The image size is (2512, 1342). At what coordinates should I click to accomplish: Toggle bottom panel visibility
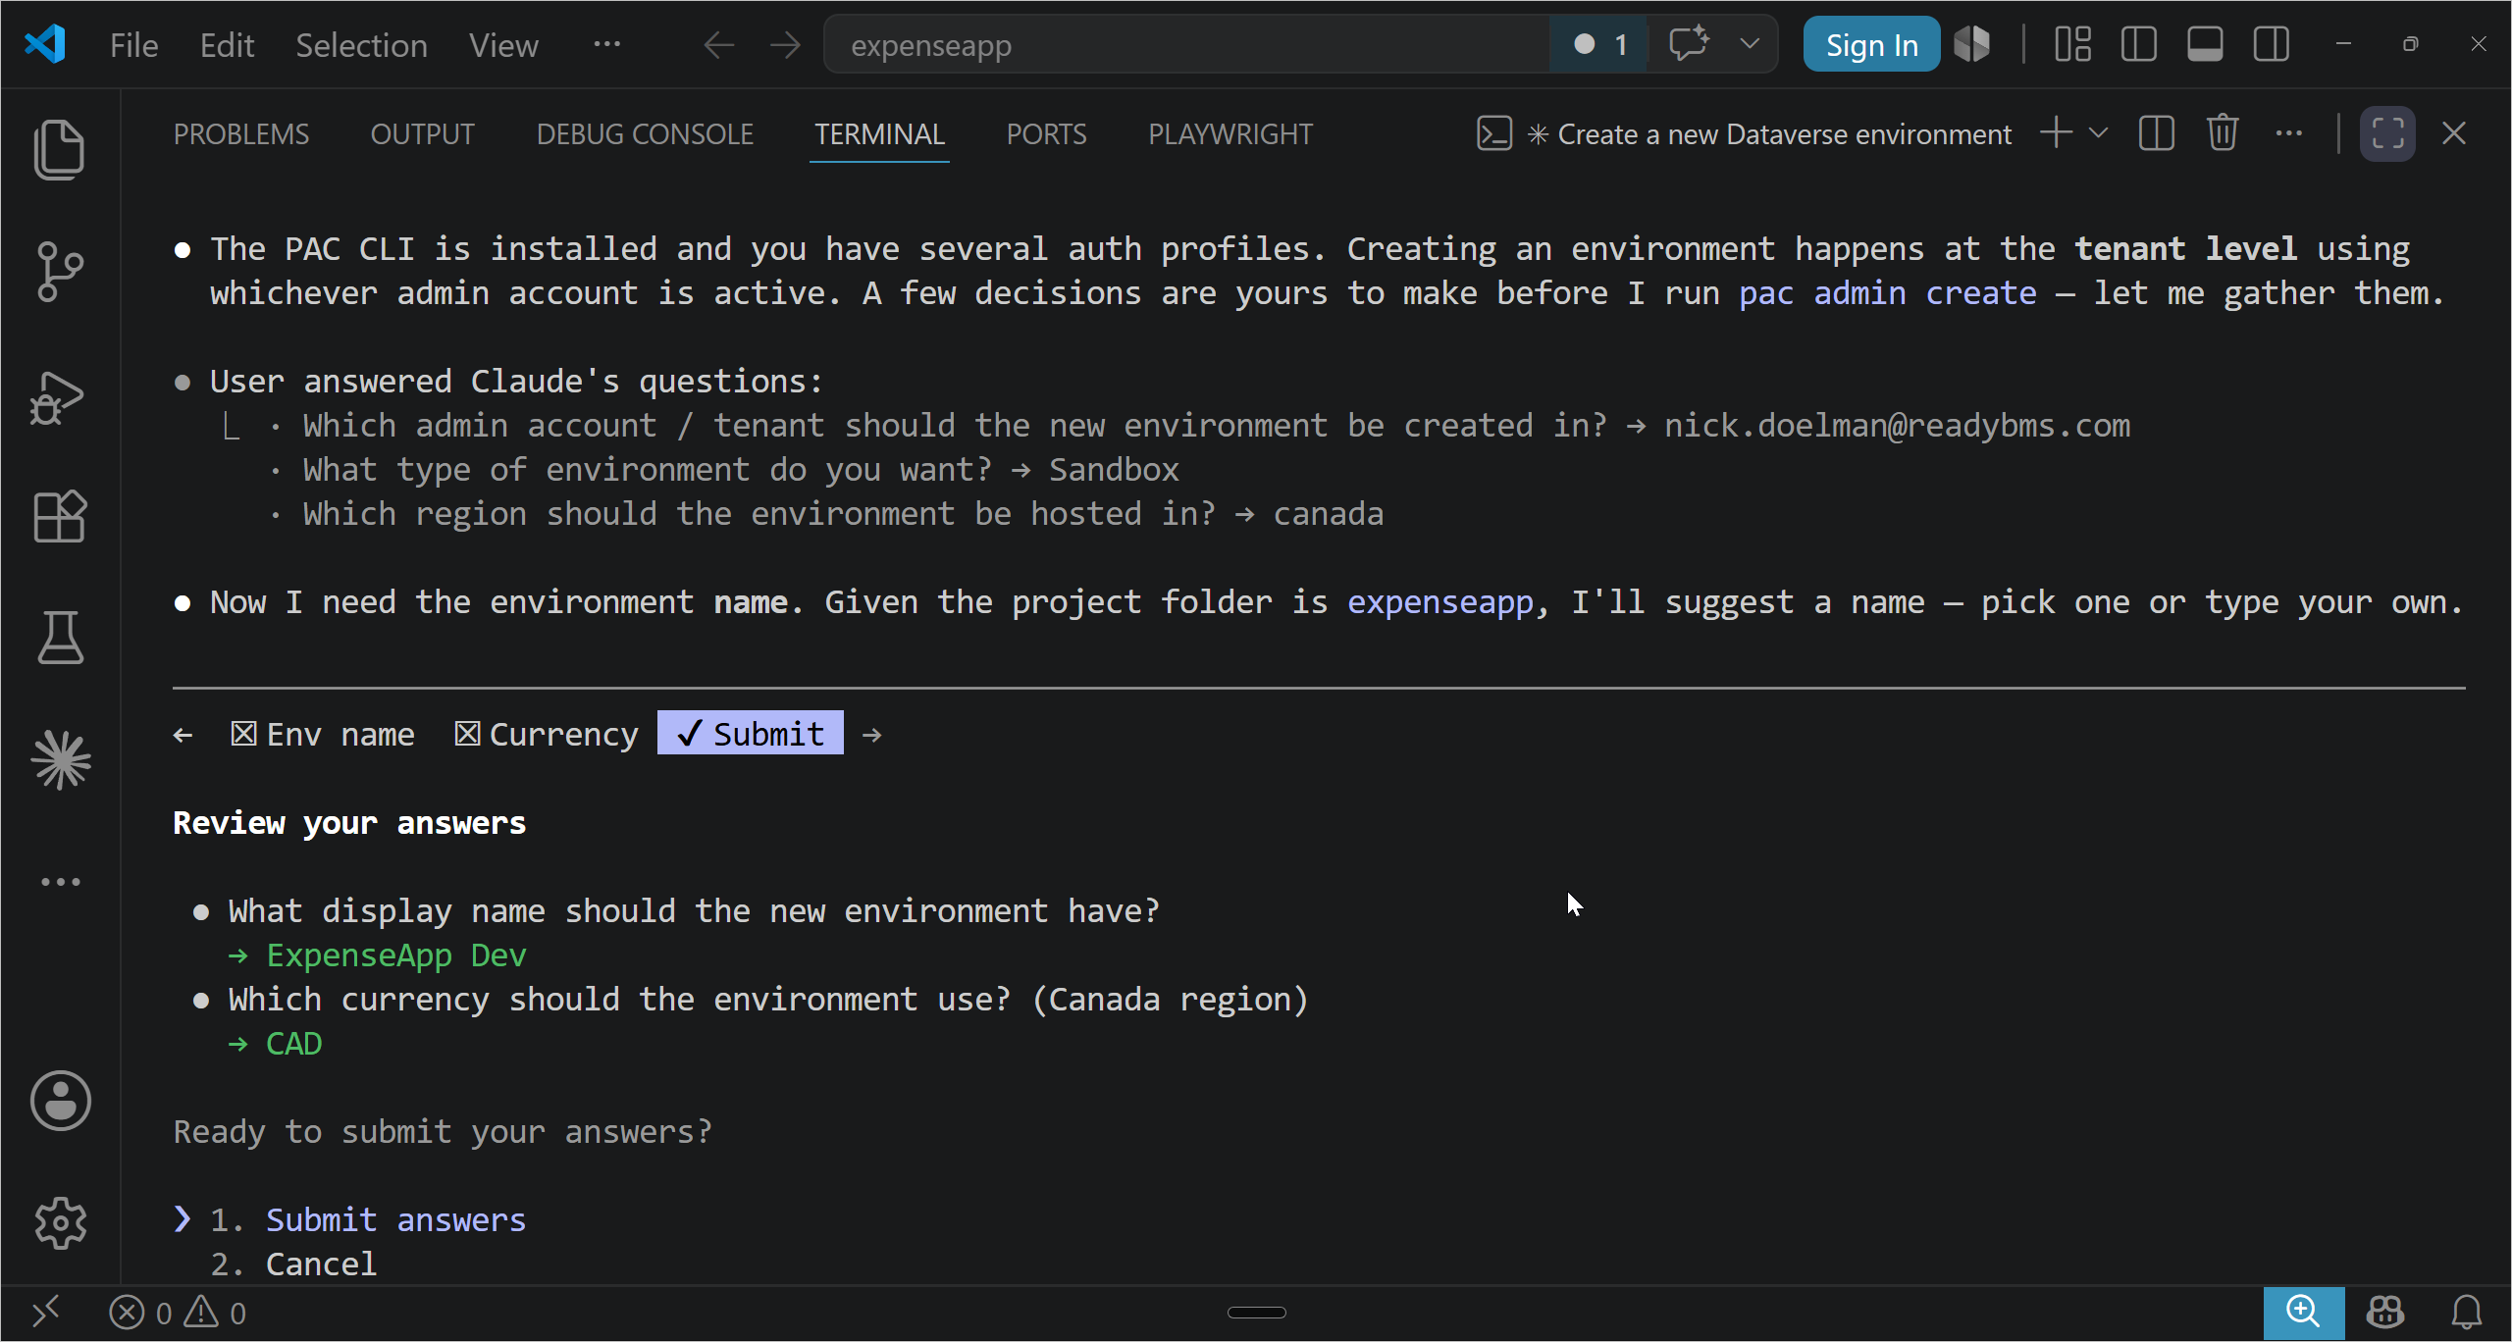pyautogui.click(x=2205, y=44)
